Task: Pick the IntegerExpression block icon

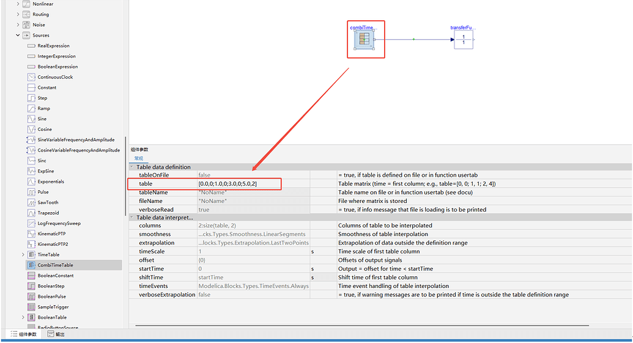Action: pyautogui.click(x=31, y=56)
